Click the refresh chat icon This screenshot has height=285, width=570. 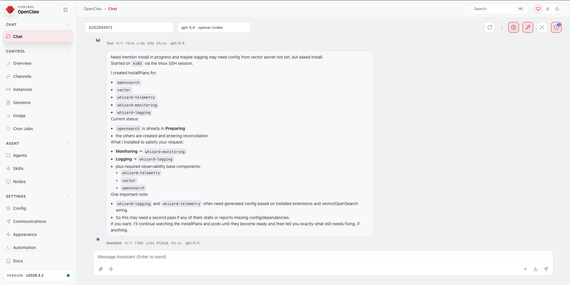point(490,27)
